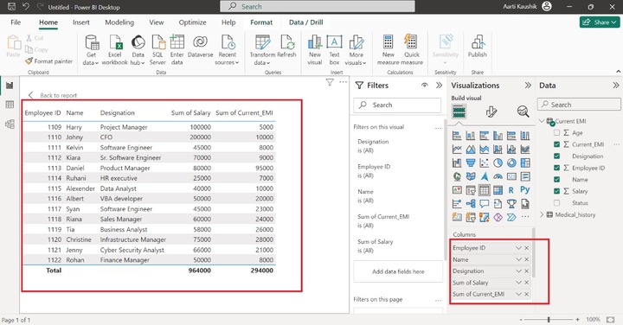This screenshot has height=325, width=623.
Task: Open the Analytics magnifier tab
Action: [x=523, y=112]
